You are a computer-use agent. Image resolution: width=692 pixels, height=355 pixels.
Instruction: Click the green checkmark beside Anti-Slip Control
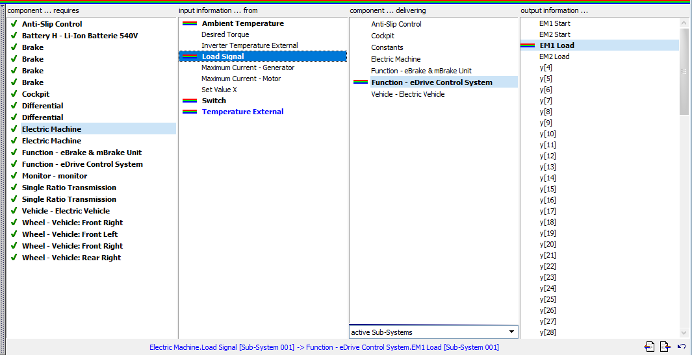point(14,24)
